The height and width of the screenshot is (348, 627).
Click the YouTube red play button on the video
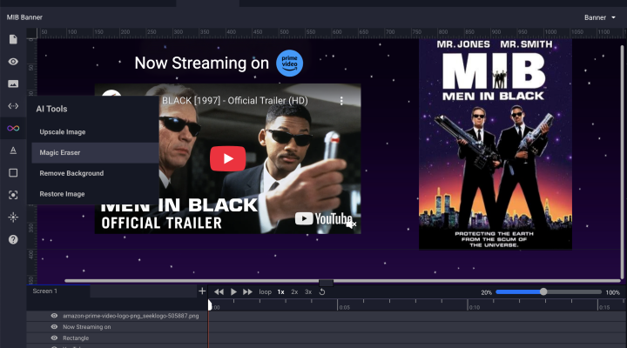tap(228, 158)
